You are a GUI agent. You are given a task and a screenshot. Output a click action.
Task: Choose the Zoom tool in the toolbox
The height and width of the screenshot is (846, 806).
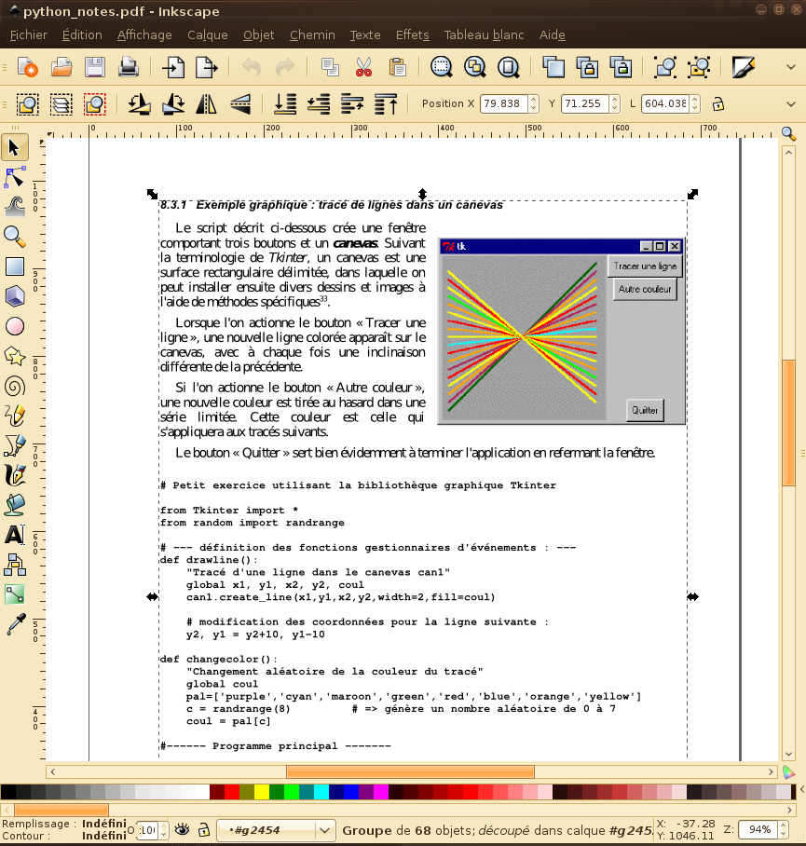pos(15,237)
